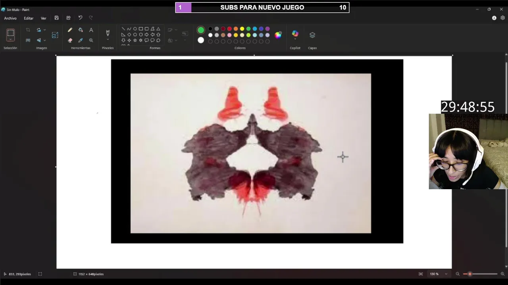Click the Rotate image icon
Viewport: 508px width, 285px height.
click(x=38, y=30)
